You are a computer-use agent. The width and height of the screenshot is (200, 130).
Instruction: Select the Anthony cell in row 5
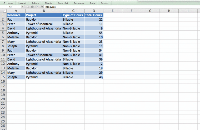coord(16,33)
